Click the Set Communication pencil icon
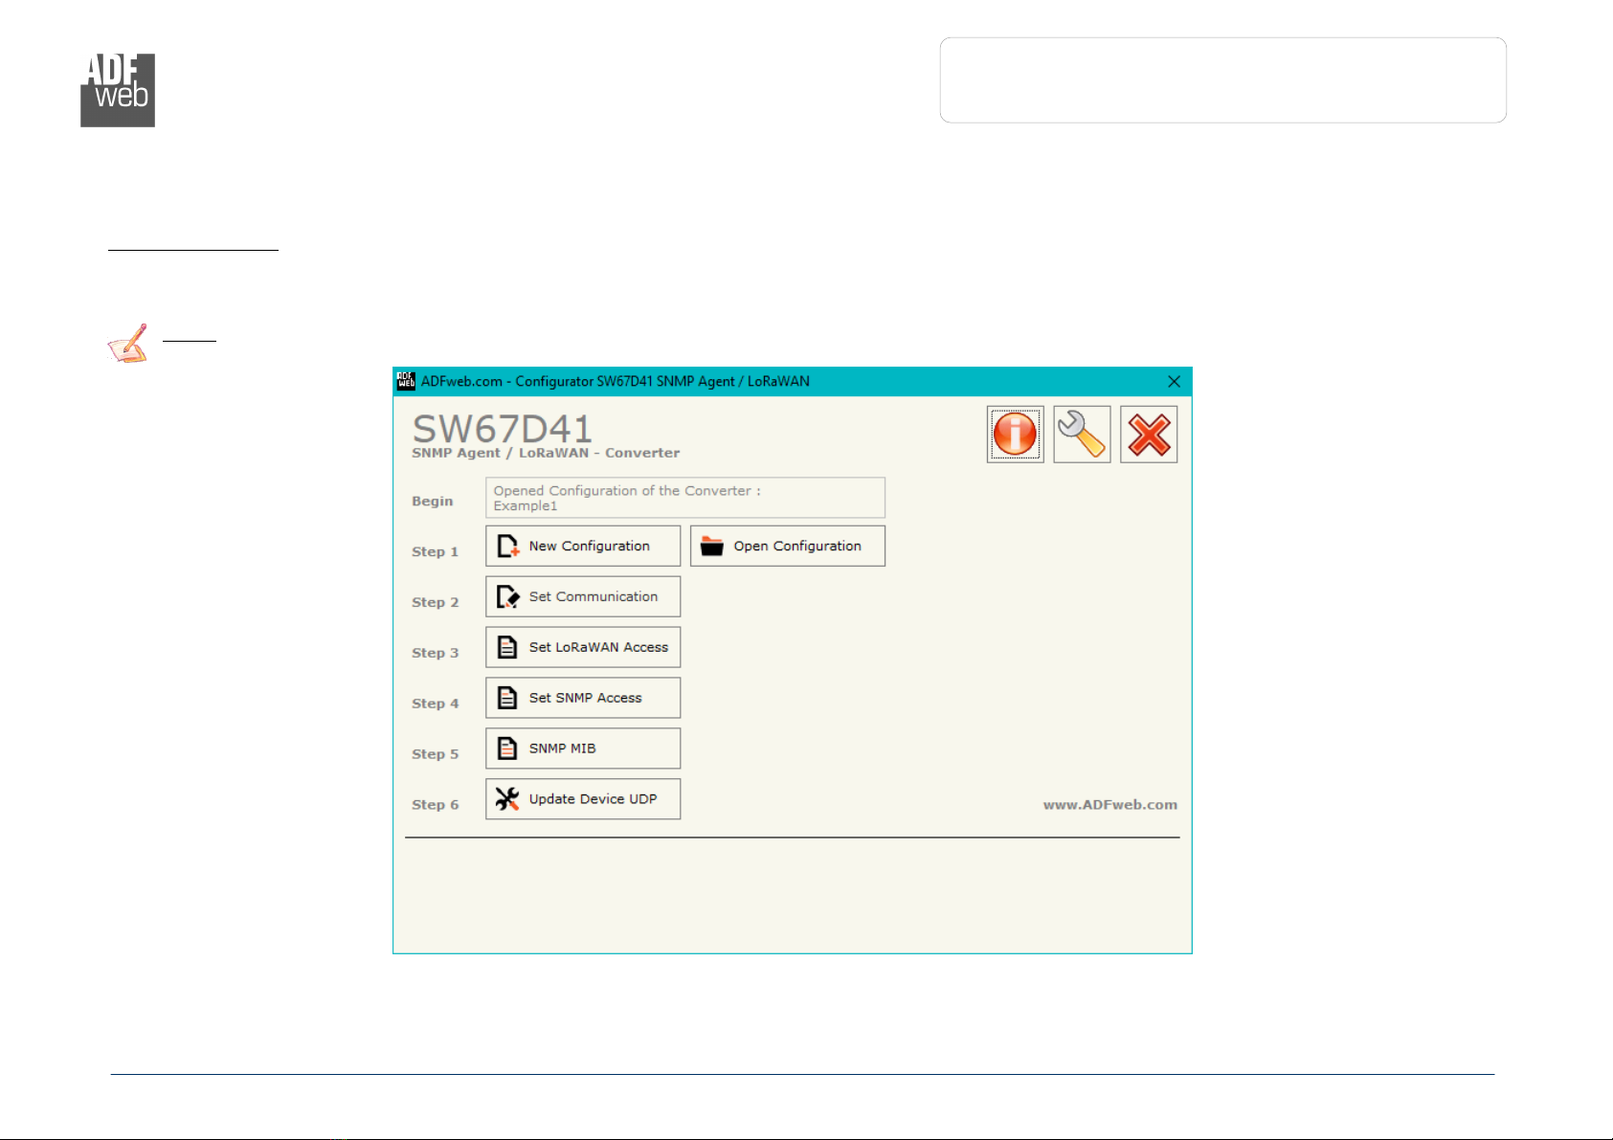The width and height of the screenshot is (1613, 1140). tap(508, 596)
